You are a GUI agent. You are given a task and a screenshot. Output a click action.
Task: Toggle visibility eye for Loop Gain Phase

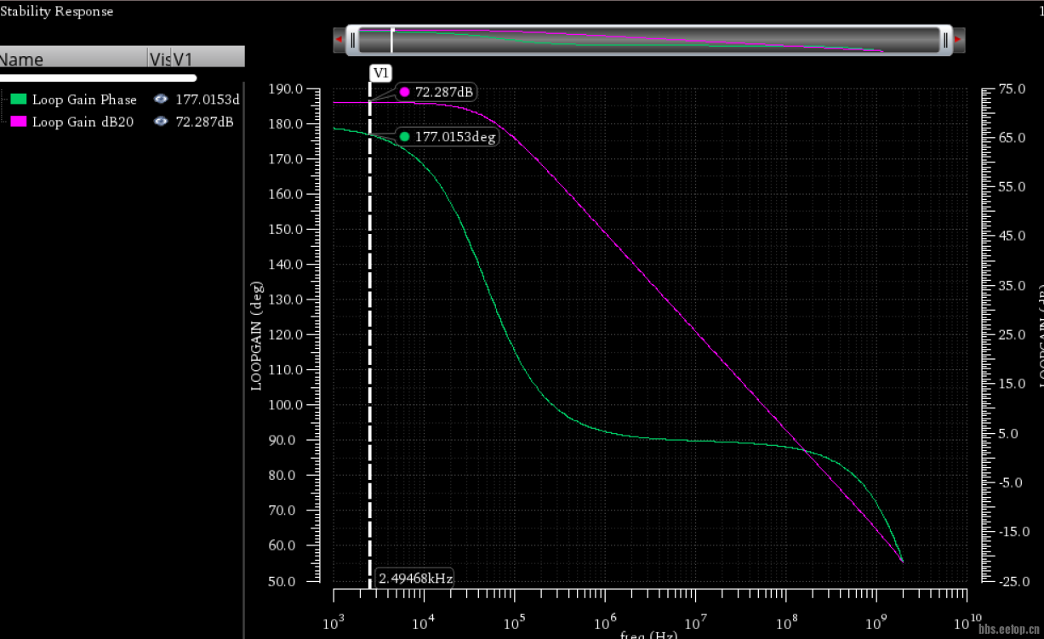(x=160, y=100)
